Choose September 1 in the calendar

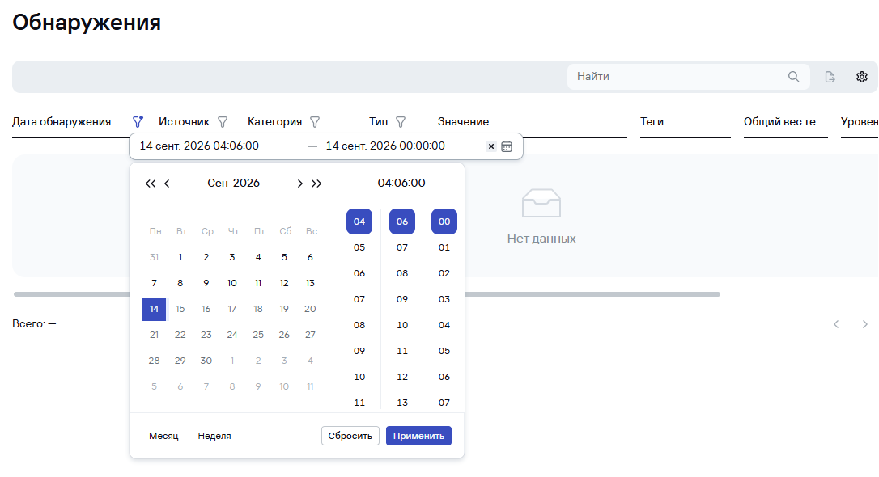point(180,258)
